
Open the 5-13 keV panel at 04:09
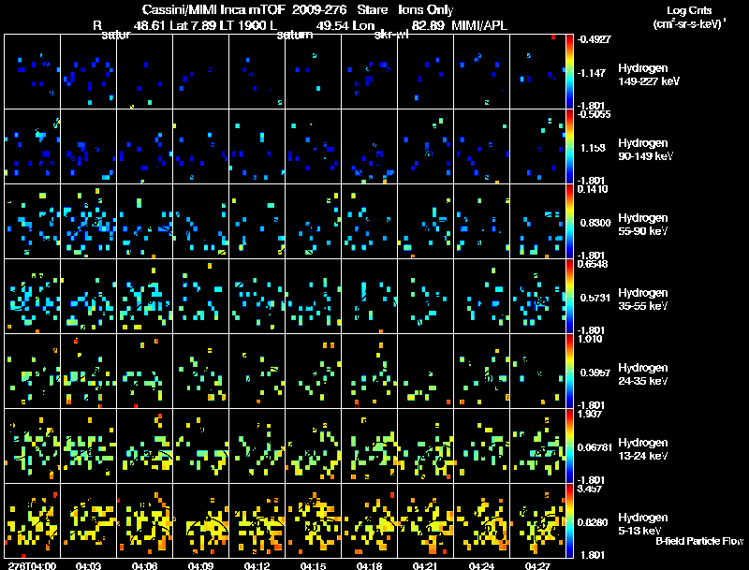[x=200, y=520]
